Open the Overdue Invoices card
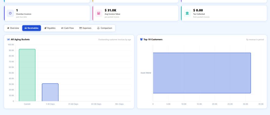270x115 pixels. [47, 13]
